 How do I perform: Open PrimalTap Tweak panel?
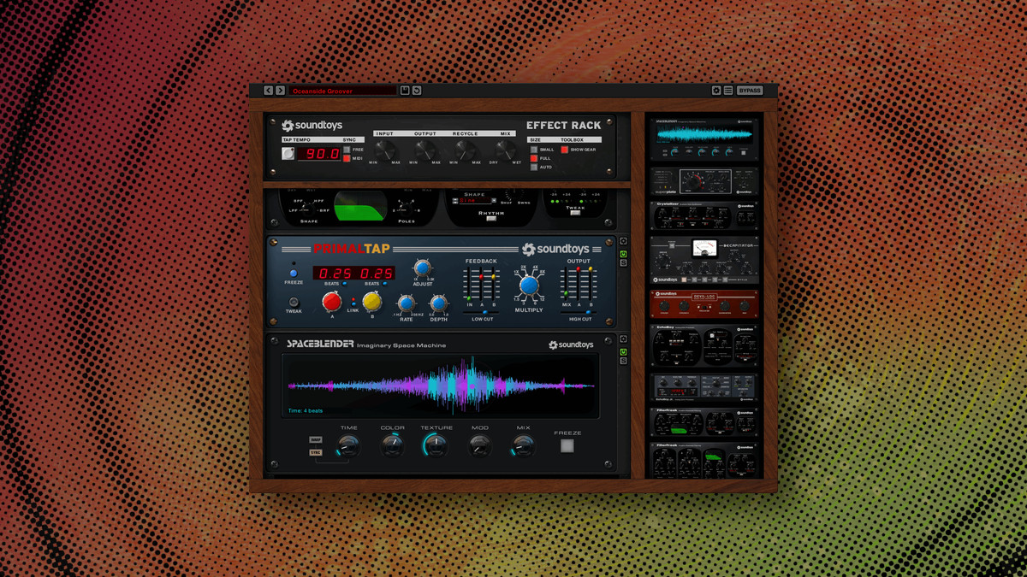pos(294,302)
